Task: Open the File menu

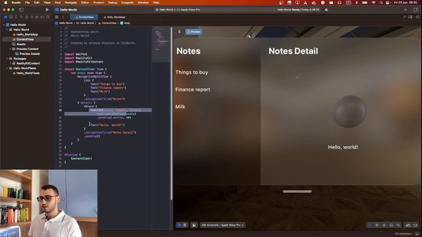Action: [x=27, y=3]
